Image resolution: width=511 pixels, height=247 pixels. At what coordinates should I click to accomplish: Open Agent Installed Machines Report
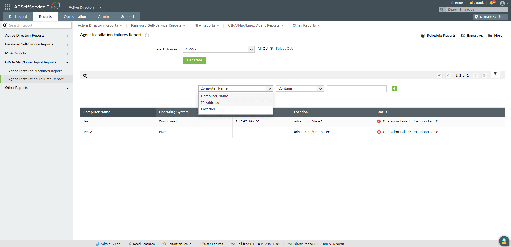35,71
